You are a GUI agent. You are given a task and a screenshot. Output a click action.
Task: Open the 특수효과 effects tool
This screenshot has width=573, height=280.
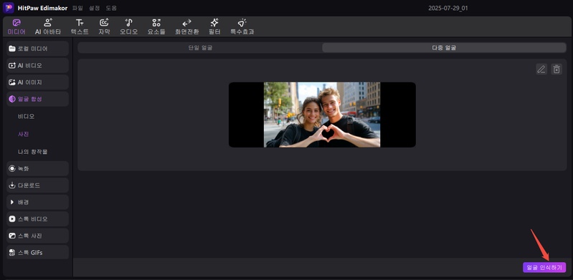tap(242, 27)
